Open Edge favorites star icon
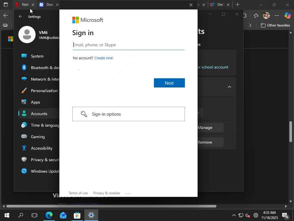This screenshot has width=294, height=221. pyautogui.click(x=256, y=16)
